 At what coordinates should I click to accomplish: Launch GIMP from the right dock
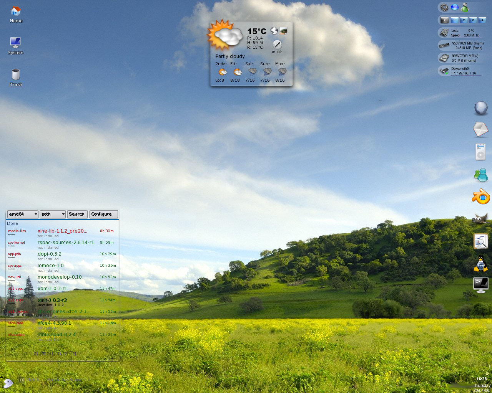tap(480, 219)
